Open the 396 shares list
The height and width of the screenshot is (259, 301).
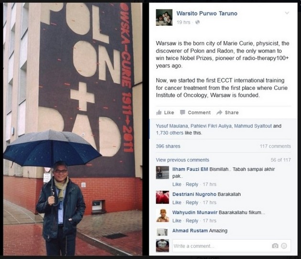pyautogui.click(x=168, y=146)
